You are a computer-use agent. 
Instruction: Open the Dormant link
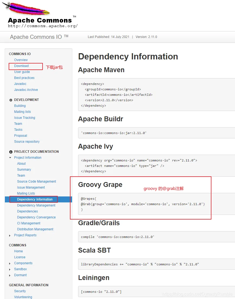[x=20, y=275]
